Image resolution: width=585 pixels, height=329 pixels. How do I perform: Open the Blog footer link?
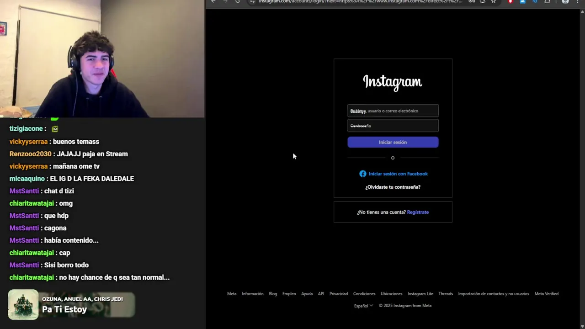pyautogui.click(x=273, y=294)
